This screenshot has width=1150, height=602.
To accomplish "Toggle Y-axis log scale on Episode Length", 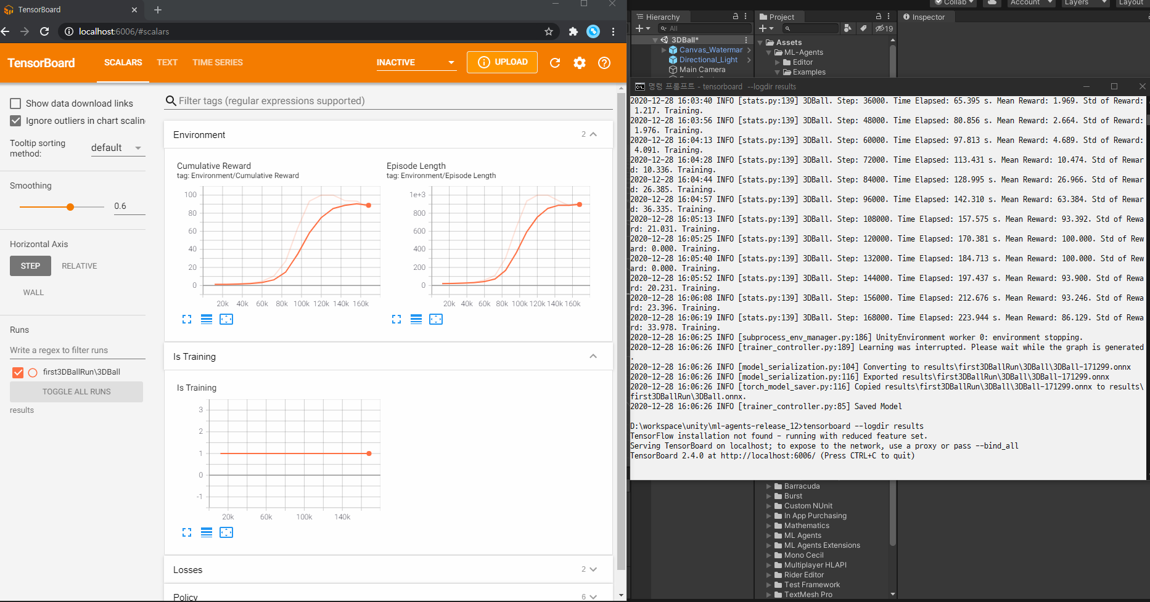I will click(x=416, y=319).
